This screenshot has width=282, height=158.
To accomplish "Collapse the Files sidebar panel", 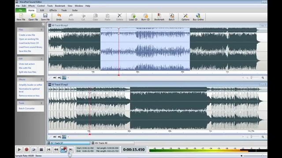I will [41, 29].
